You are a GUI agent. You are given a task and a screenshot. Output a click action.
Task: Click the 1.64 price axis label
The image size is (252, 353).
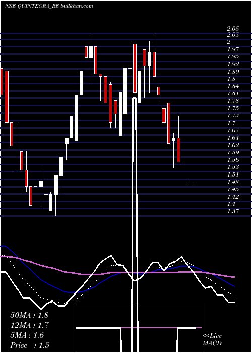233,138
